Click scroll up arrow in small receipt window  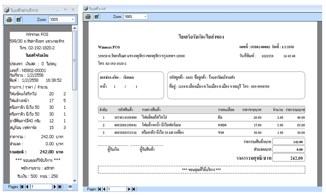pyautogui.click(x=74, y=28)
